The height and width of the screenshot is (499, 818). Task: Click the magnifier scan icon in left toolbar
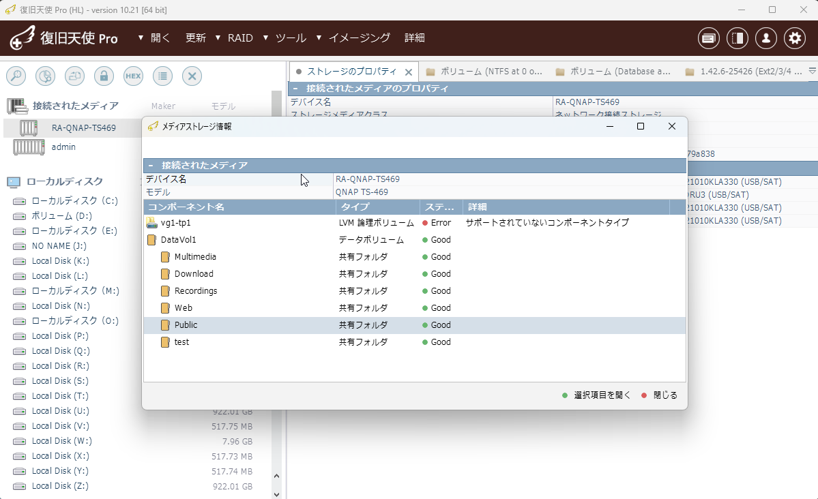tap(16, 76)
